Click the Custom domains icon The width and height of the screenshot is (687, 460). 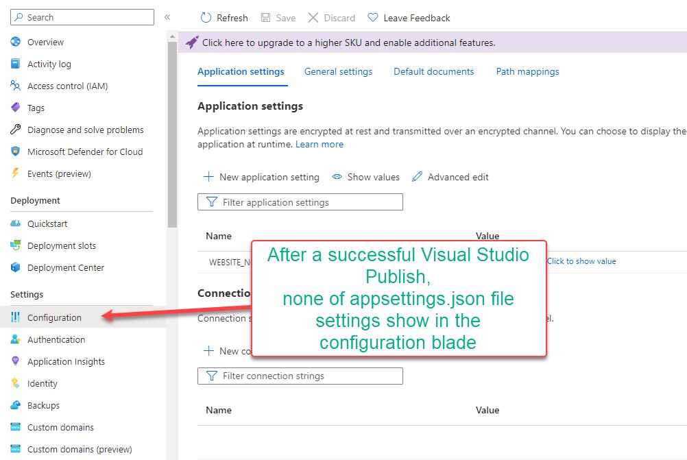point(15,426)
